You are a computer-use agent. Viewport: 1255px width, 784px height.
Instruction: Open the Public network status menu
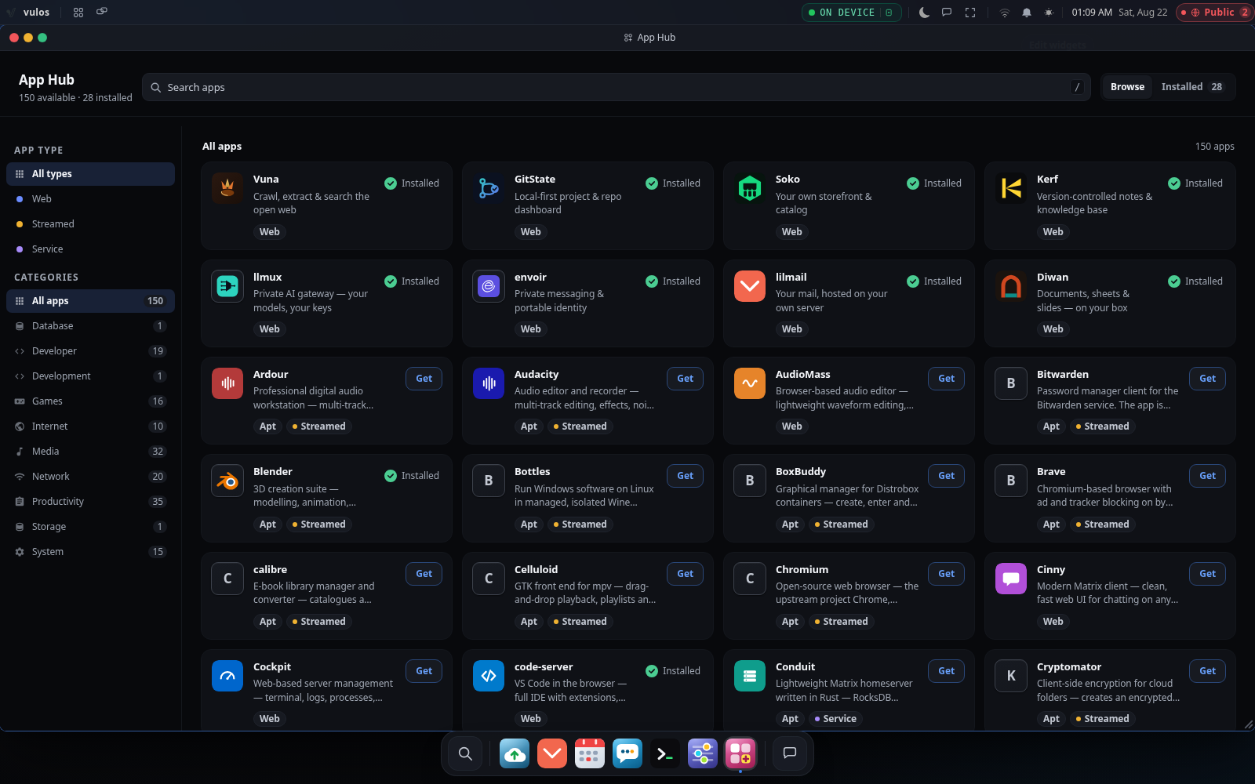click(1214, 13)
